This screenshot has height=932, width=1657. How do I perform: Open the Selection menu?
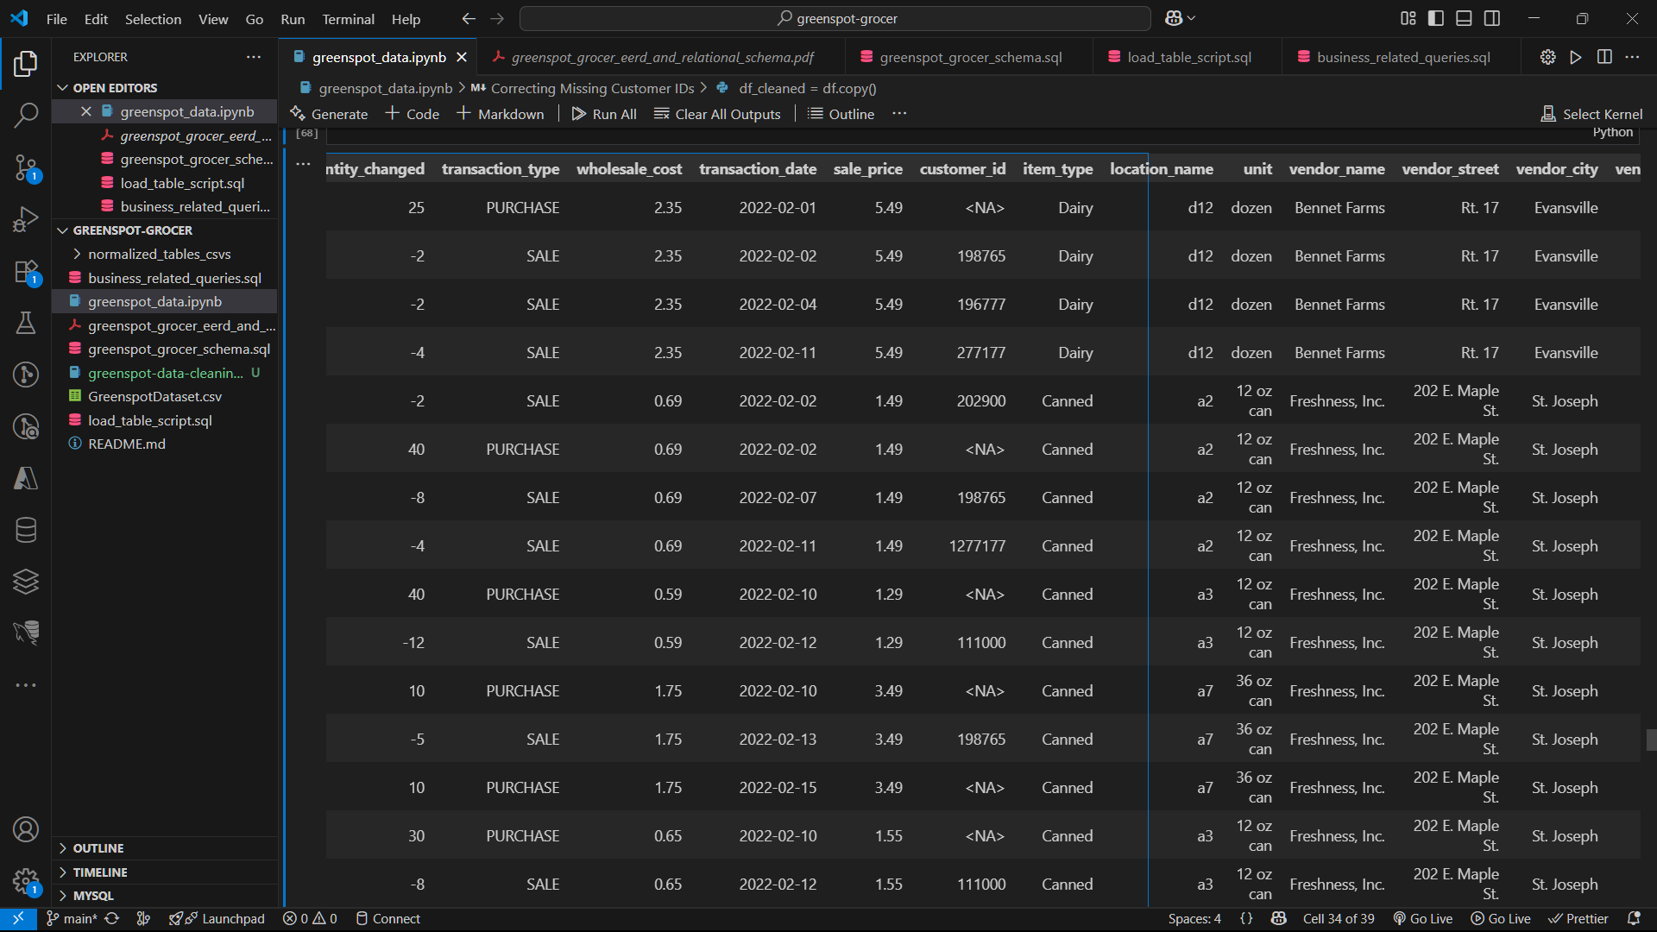click(153, 19)
